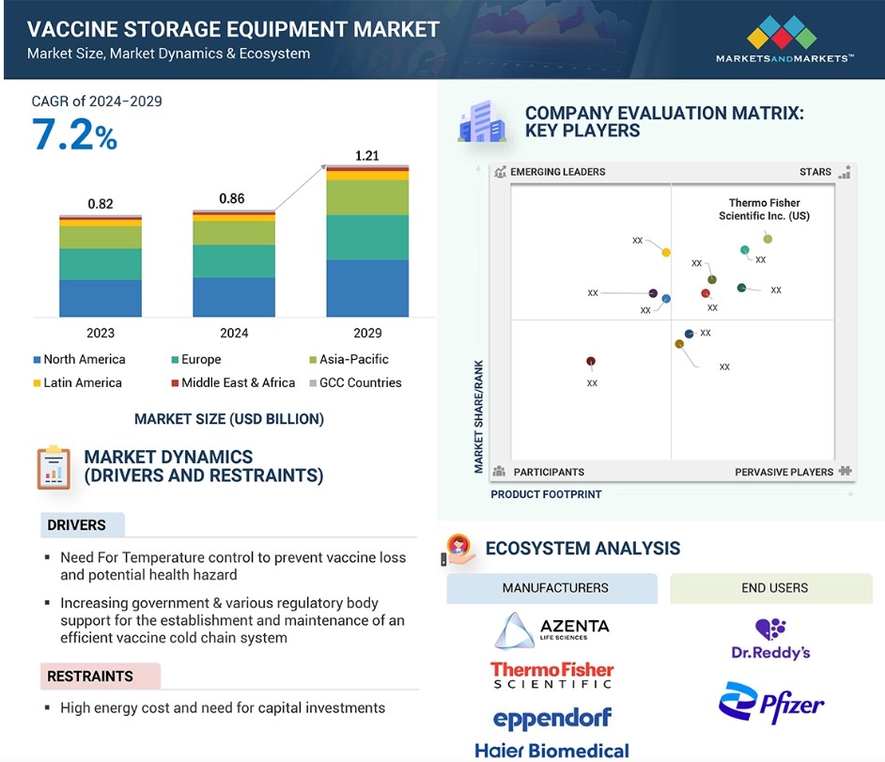This screenshot has width=885, height=762.
Task: Click the Eppendorf logo
Action: click(x=552, y=718)
